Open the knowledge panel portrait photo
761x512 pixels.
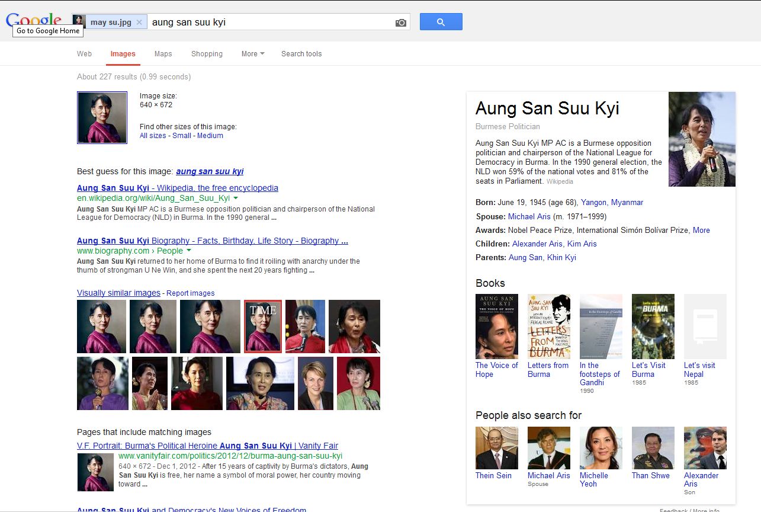702,139
